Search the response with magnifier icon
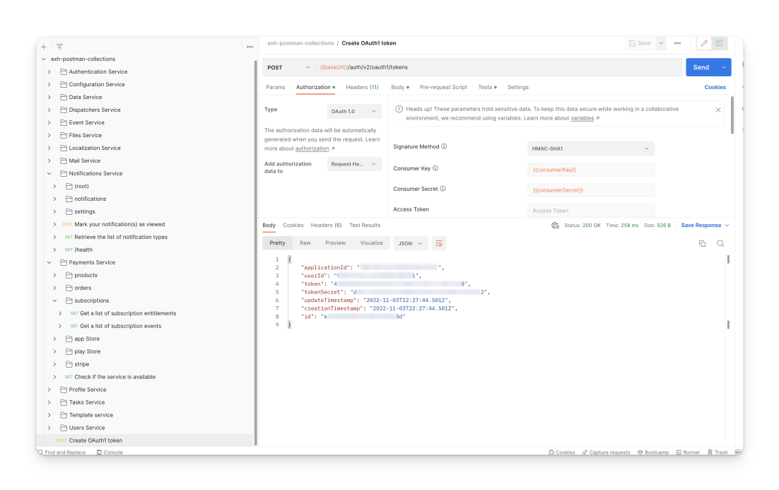This screenshot has height=490, width=779. (x=720, y=243)
